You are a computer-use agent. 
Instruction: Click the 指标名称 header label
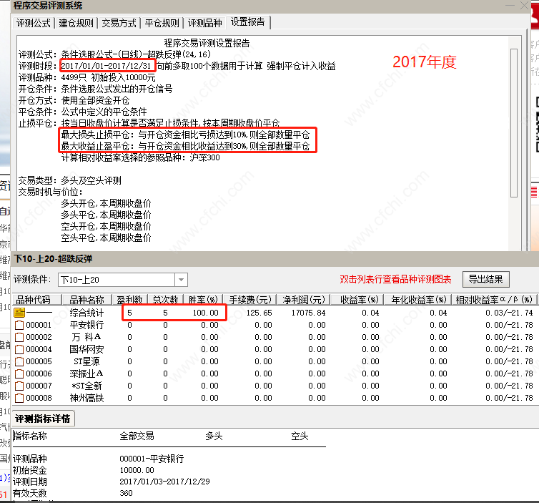coord(30,436)
